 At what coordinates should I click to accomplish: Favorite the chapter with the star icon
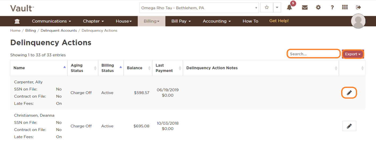click(267, 8)
